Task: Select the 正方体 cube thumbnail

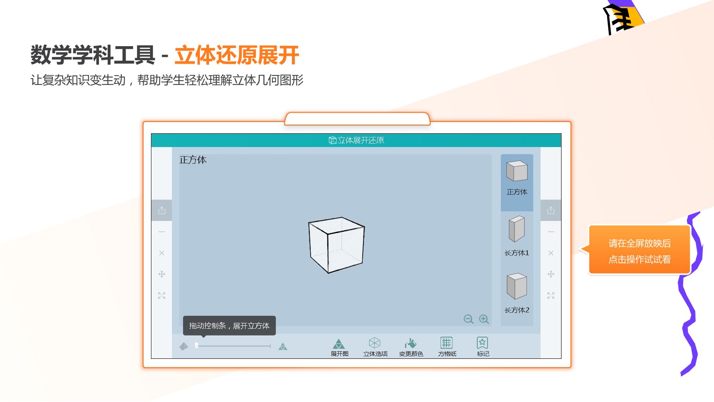Action: [x=517, y=182]
